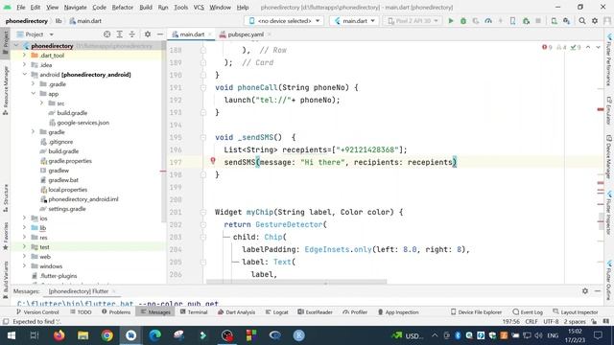Click the UTF-8 encoding status item
This screenshot has height=345, width=614.
[551, 322]
